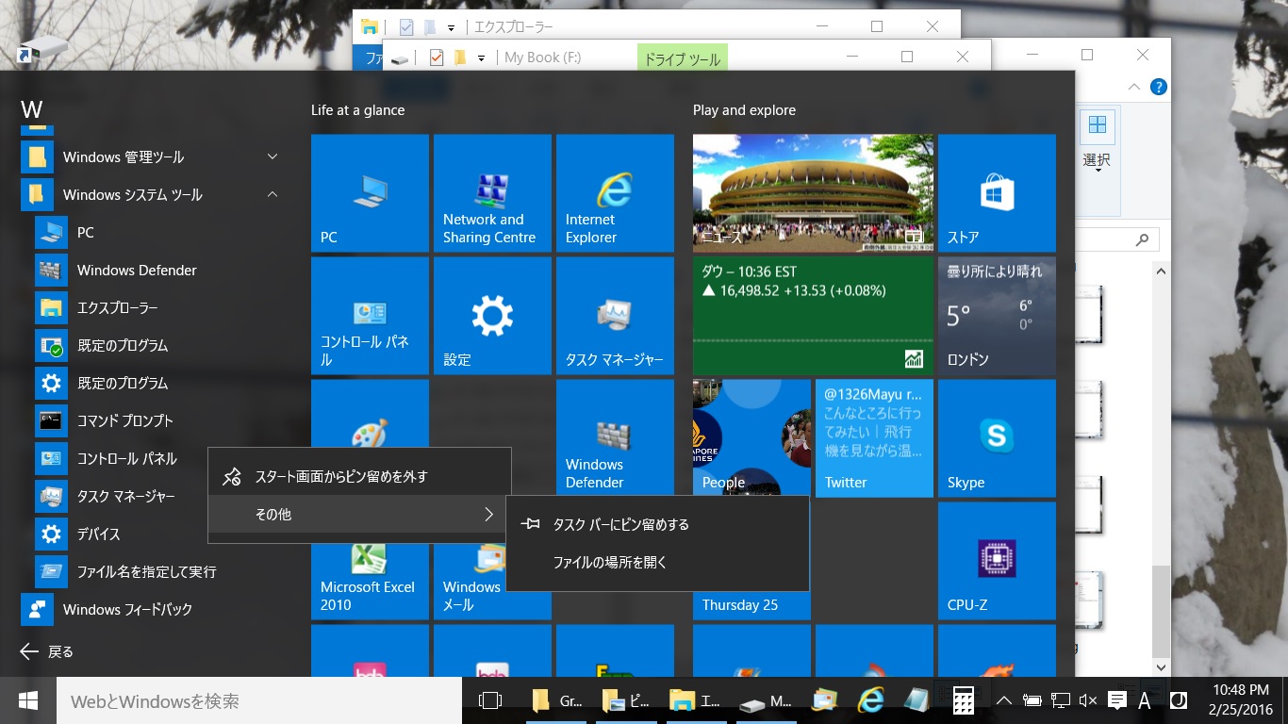Open the Action Center notifications icon
This screenshot has height=724, width=1288.
click(1117, 700)
